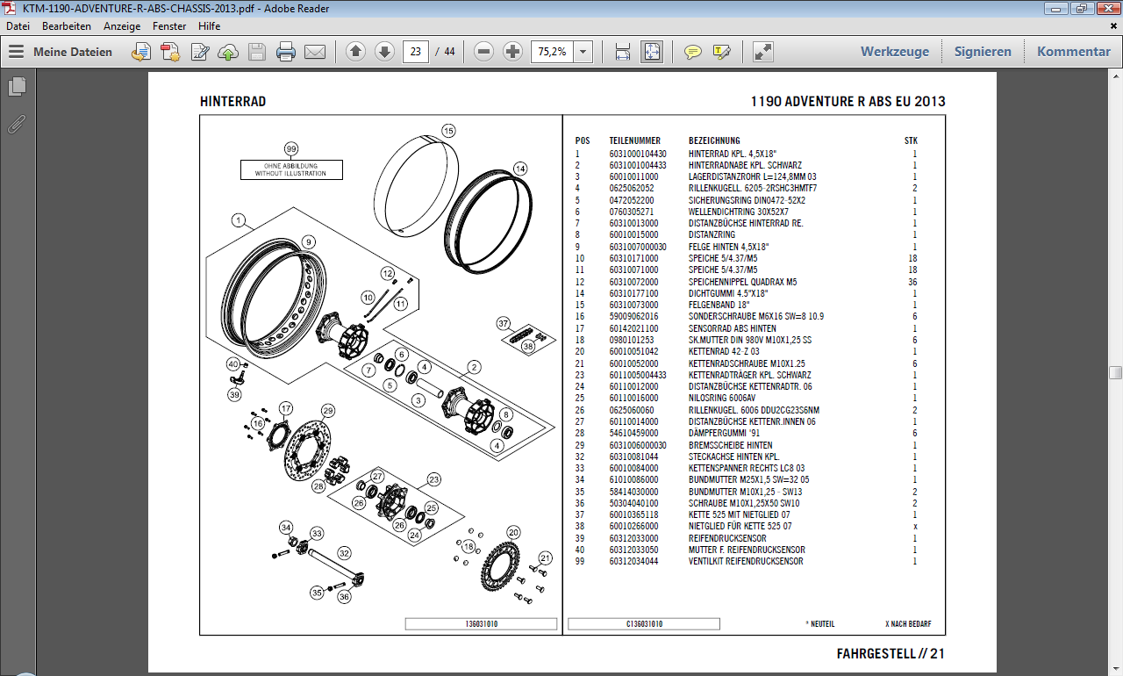Open the Kommentar pane

(x=1073, y=52)
